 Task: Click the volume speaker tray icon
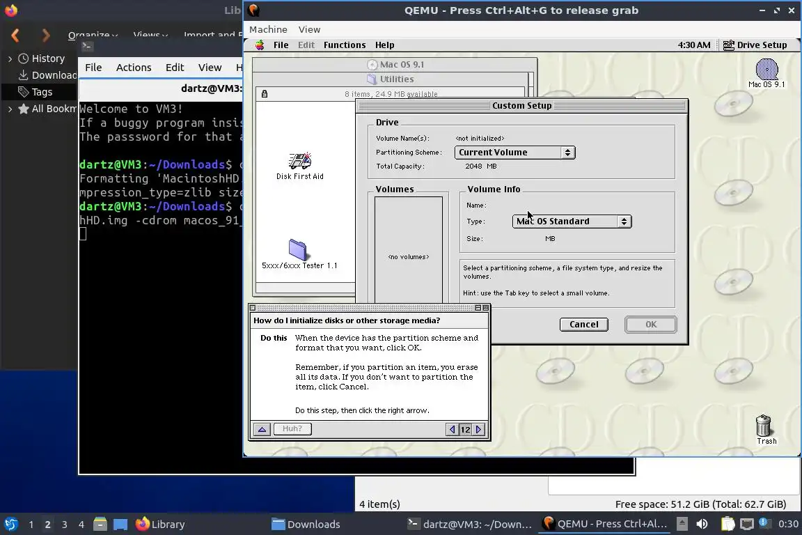point(702,525)
